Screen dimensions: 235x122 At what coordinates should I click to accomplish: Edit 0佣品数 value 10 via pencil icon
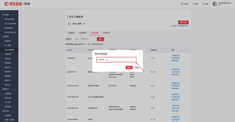(x=154, y=120)
